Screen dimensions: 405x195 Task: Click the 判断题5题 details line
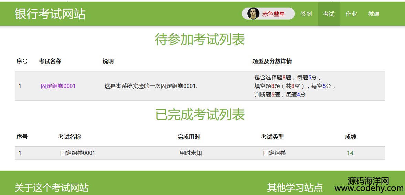point(280,94)
